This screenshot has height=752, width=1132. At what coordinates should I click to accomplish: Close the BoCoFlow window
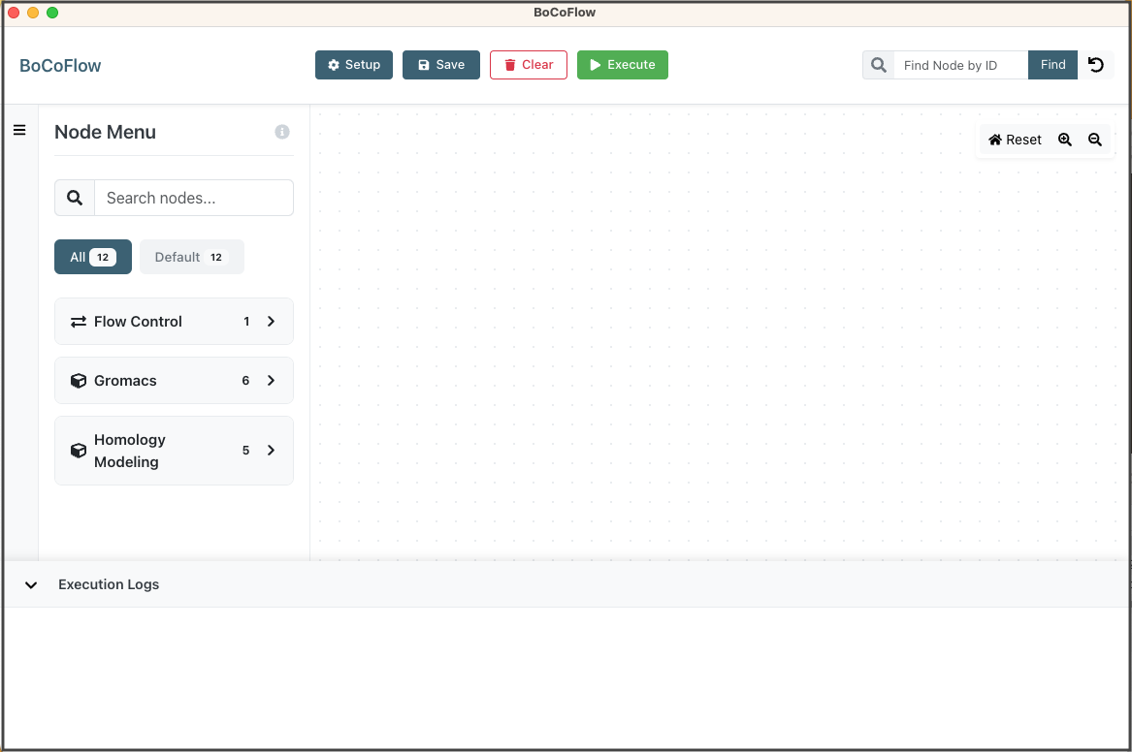pyautogui.click(x=14, y=13)
